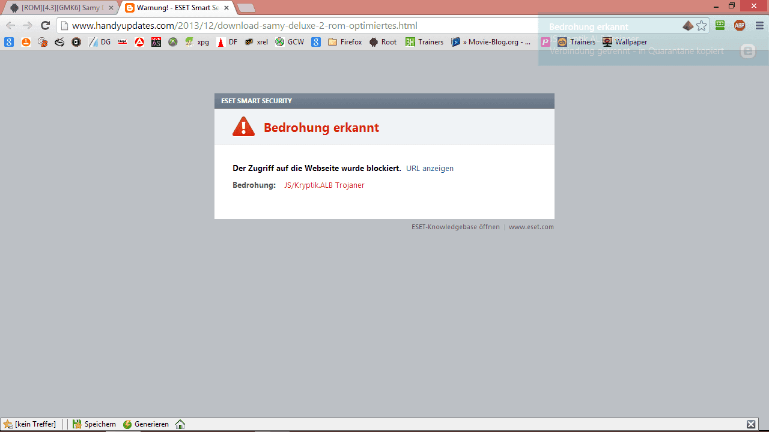769x432 pixels.
Task: Click the URL anzeigen link
Action: click(x=430, y=169)
